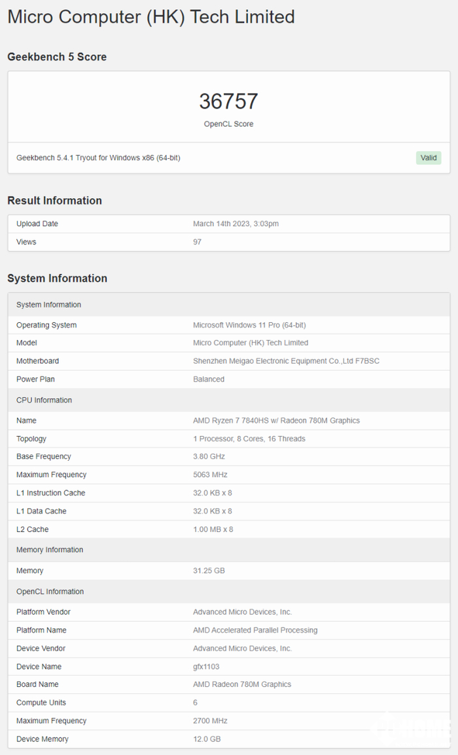Click the gfx1103 device name value

tap(206, 667)
